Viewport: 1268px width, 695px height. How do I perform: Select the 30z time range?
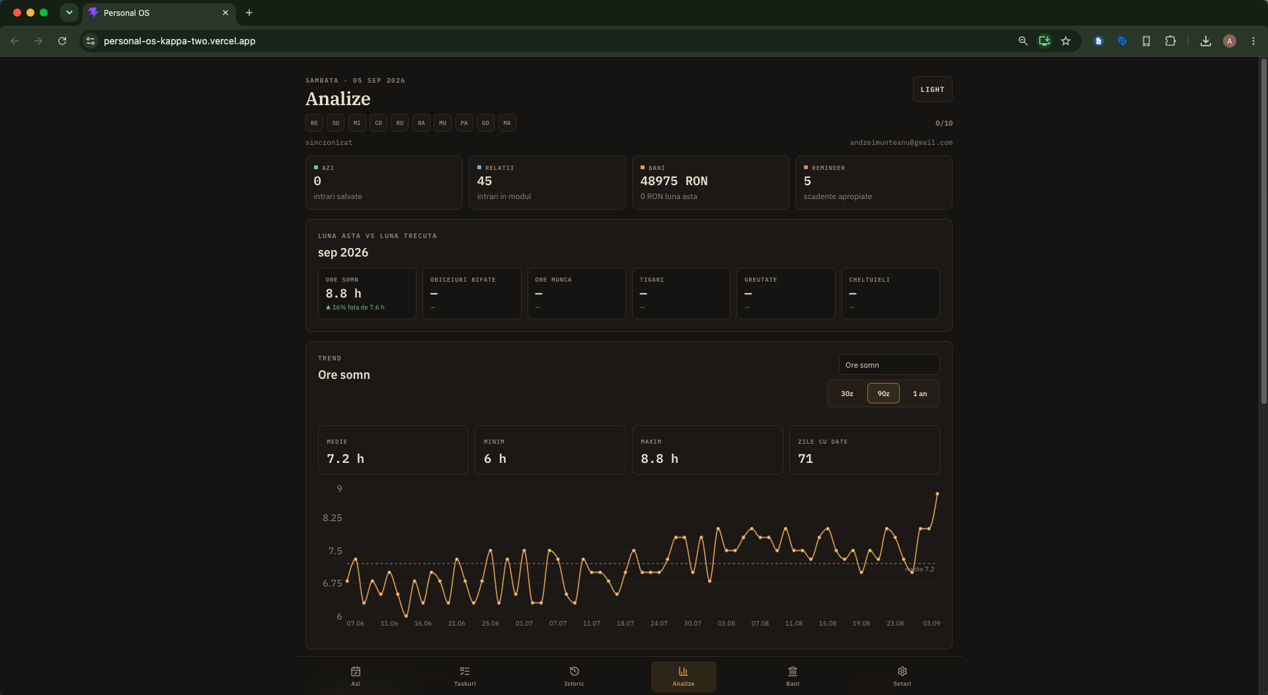coord(847,393)
